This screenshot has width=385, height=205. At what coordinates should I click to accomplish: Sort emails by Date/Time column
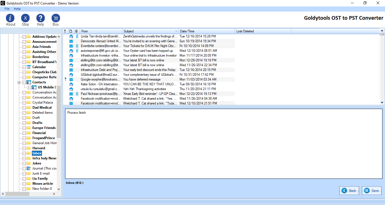pos(207,31)
